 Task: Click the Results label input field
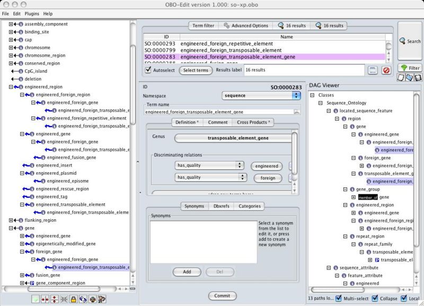(x=304, y=70)
